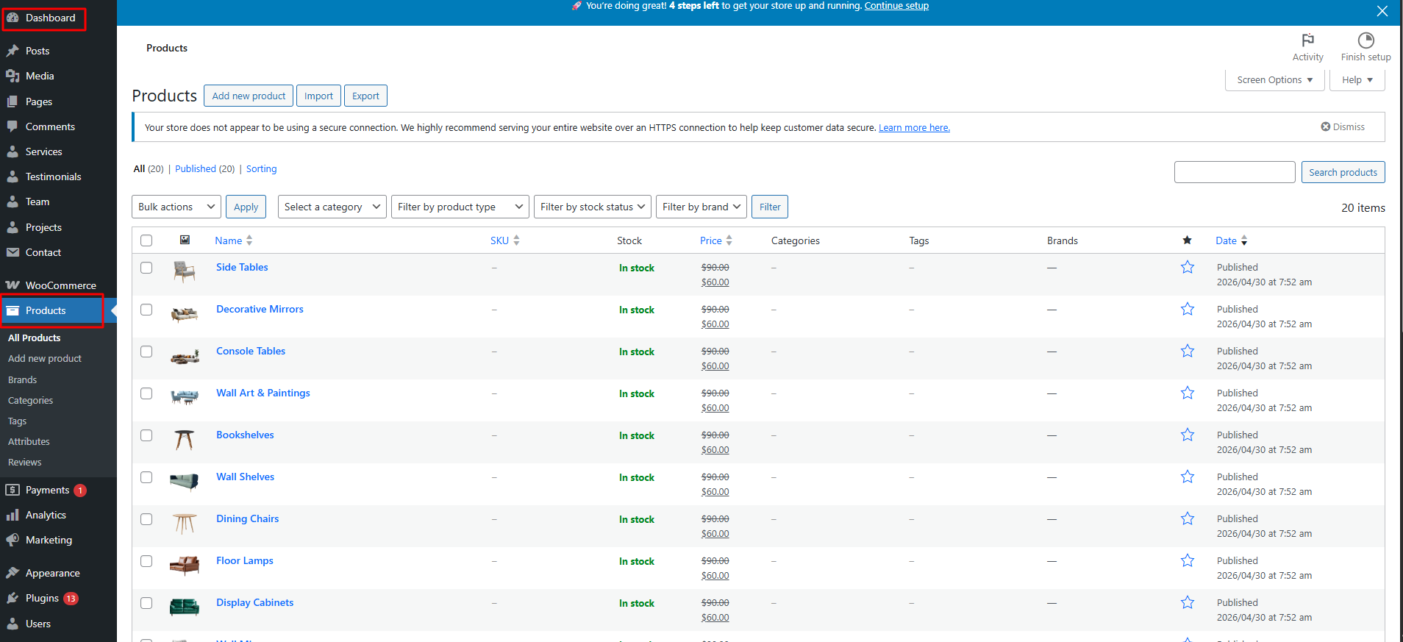Open Filter by stock status dropdown
This screenshot has width=1403, height=642.
[593, 207]
